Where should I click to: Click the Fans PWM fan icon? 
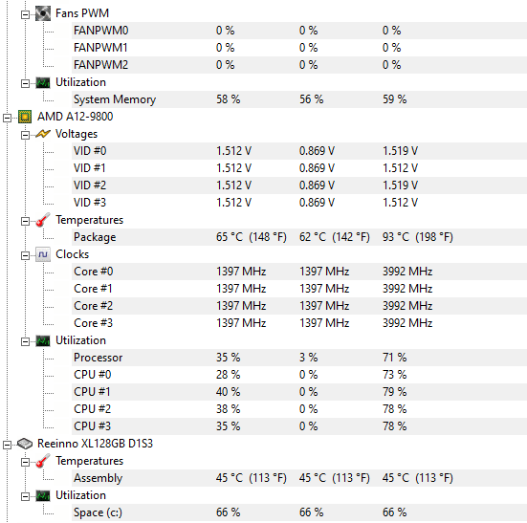(x=43, y=13)
